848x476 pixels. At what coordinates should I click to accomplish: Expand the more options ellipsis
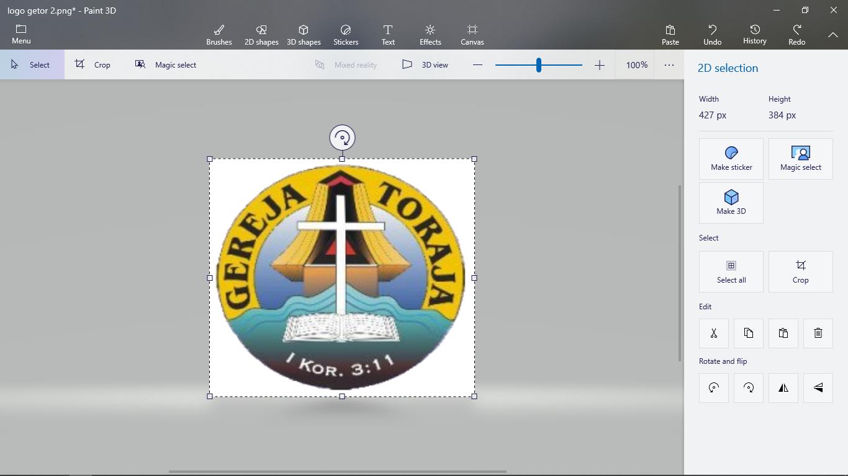tap(669, 64)
